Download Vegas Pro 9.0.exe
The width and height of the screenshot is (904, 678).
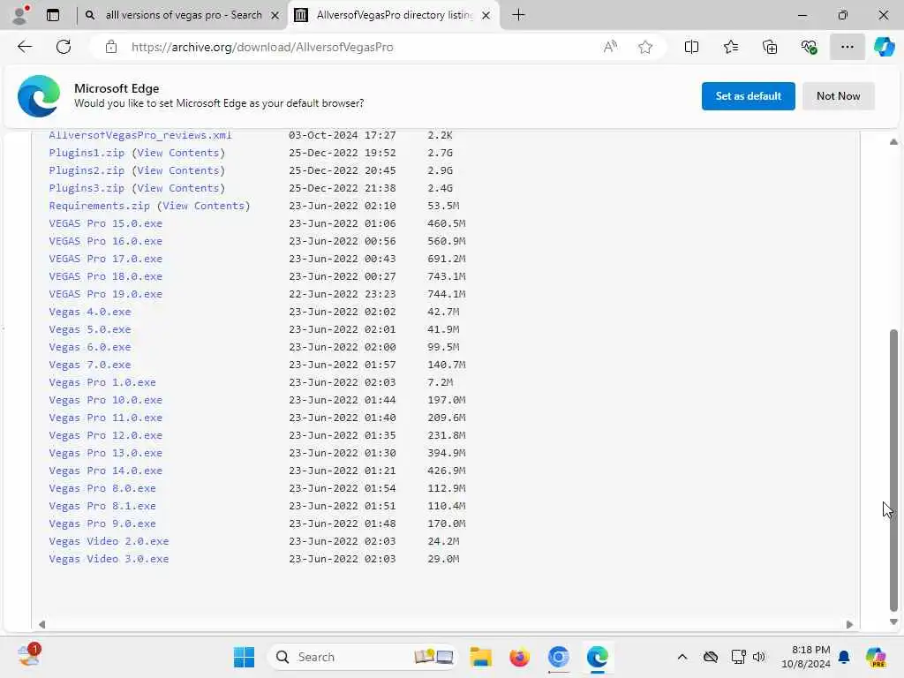[x=102, y=524]
